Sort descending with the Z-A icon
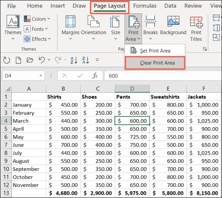222x198 pixels. (x=86, y=60)
